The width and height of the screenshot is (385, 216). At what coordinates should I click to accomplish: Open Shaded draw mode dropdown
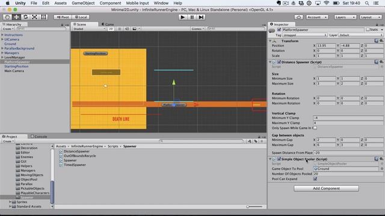89,29
